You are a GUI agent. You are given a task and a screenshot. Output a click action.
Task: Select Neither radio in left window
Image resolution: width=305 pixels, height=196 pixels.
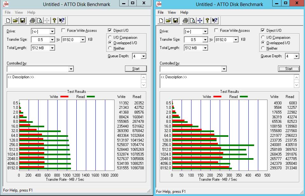point(110,48)
